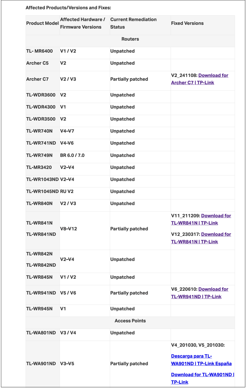The height and width of the screenshot is (388, 246).
Task: Open the Archer C7 V2_241108 download link
Action: coord(200,79)
